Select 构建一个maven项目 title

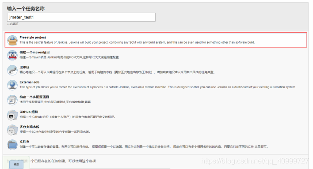[34, 52]
